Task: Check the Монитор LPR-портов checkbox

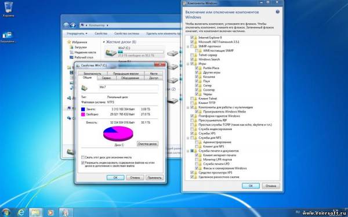Action: tap(197, 160)
